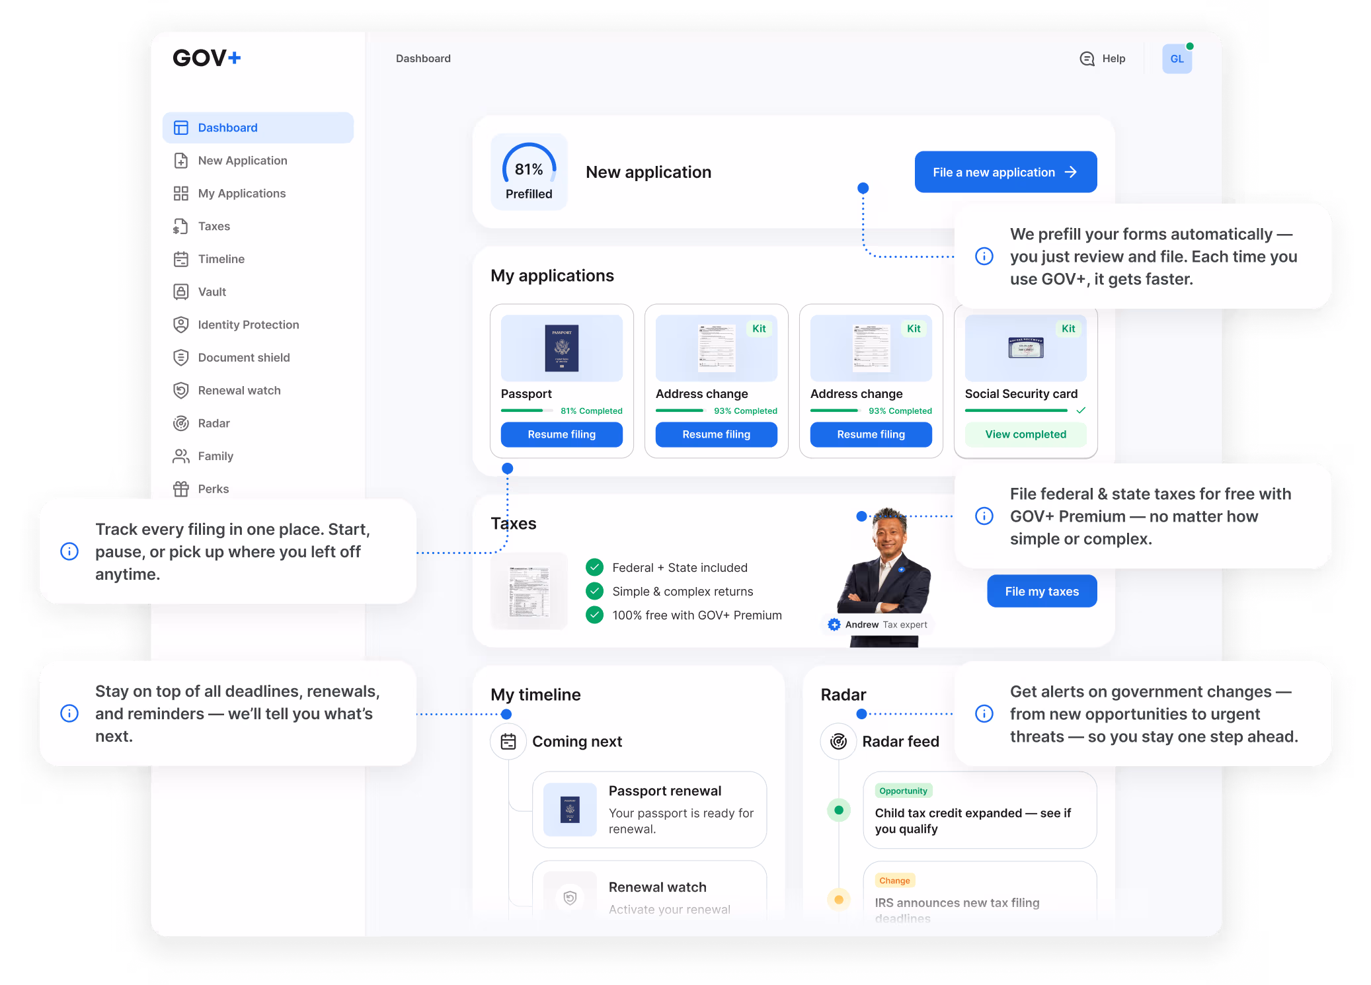Click Federal + State included checkmark
This screenshot has width=1371, height=985.
594,567
